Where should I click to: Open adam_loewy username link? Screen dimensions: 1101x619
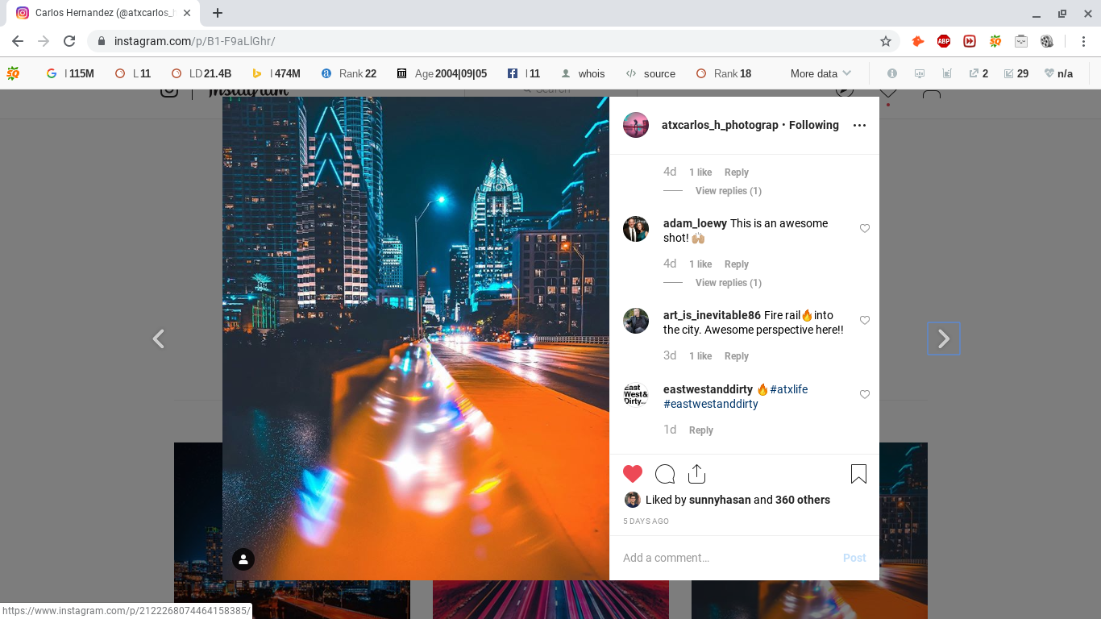coord(695,223)
